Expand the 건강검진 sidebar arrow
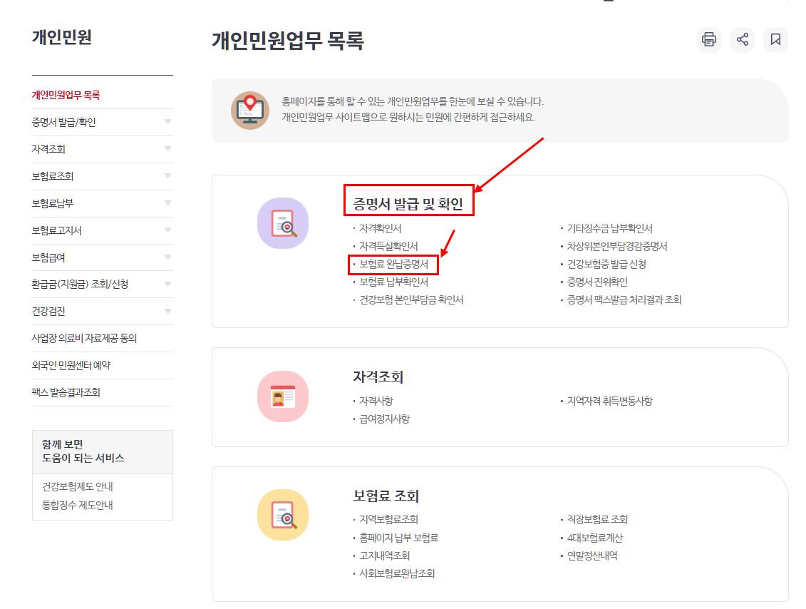The image size is (806, 609). point(167,311)
